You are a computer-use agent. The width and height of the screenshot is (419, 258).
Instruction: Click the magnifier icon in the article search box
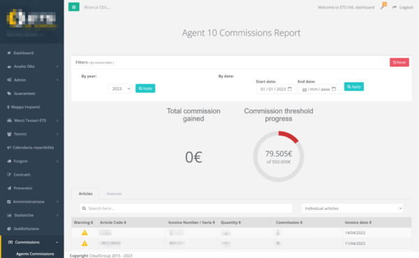point(84,208)
